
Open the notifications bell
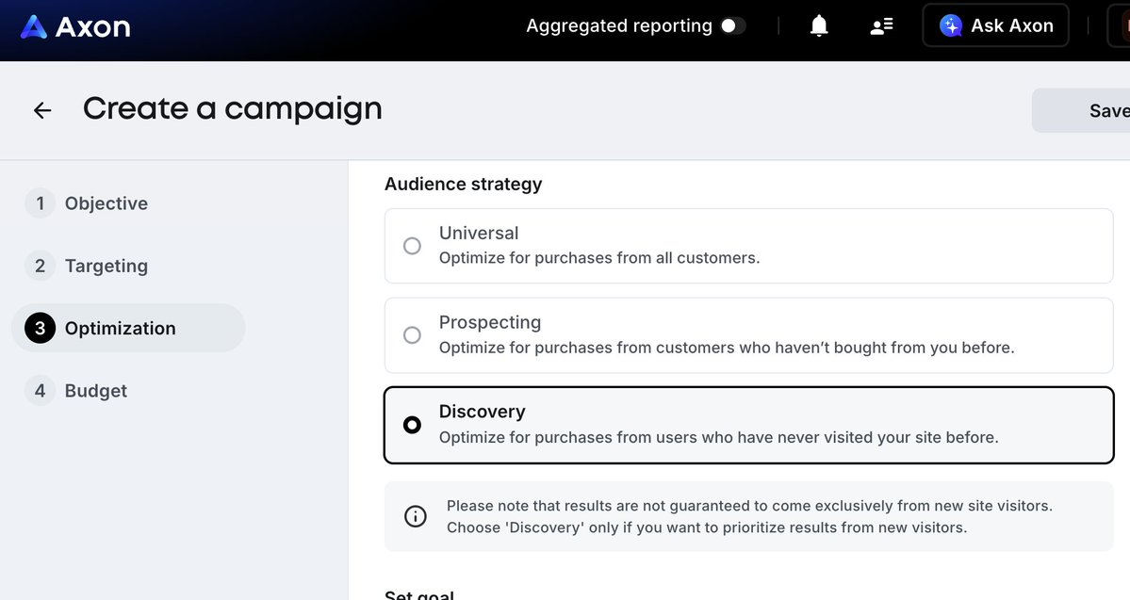(x=819, y=26)
